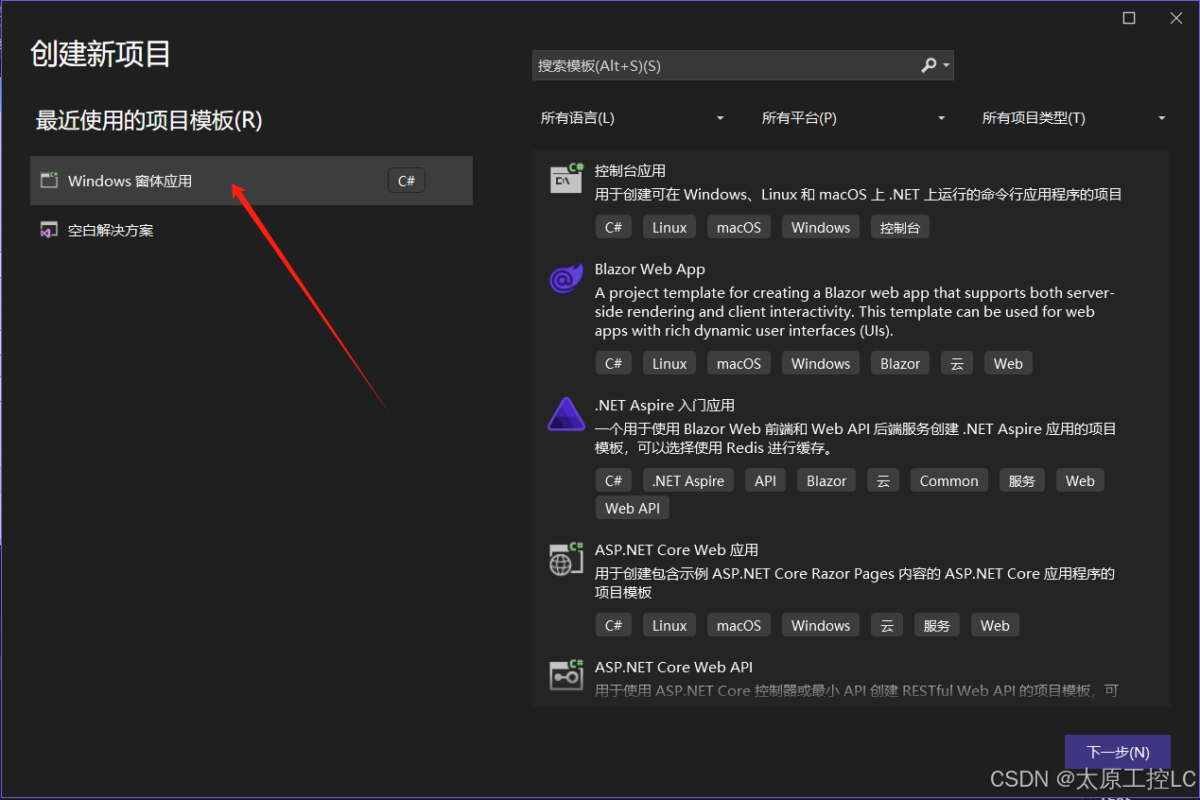
Task: Click the ASP.NET Core Web 应用 globe icon
Action: [566, 559]
